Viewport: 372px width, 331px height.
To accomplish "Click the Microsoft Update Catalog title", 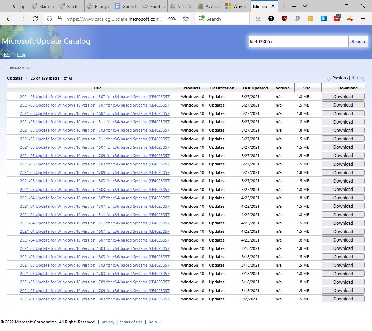I will point(46,41).
